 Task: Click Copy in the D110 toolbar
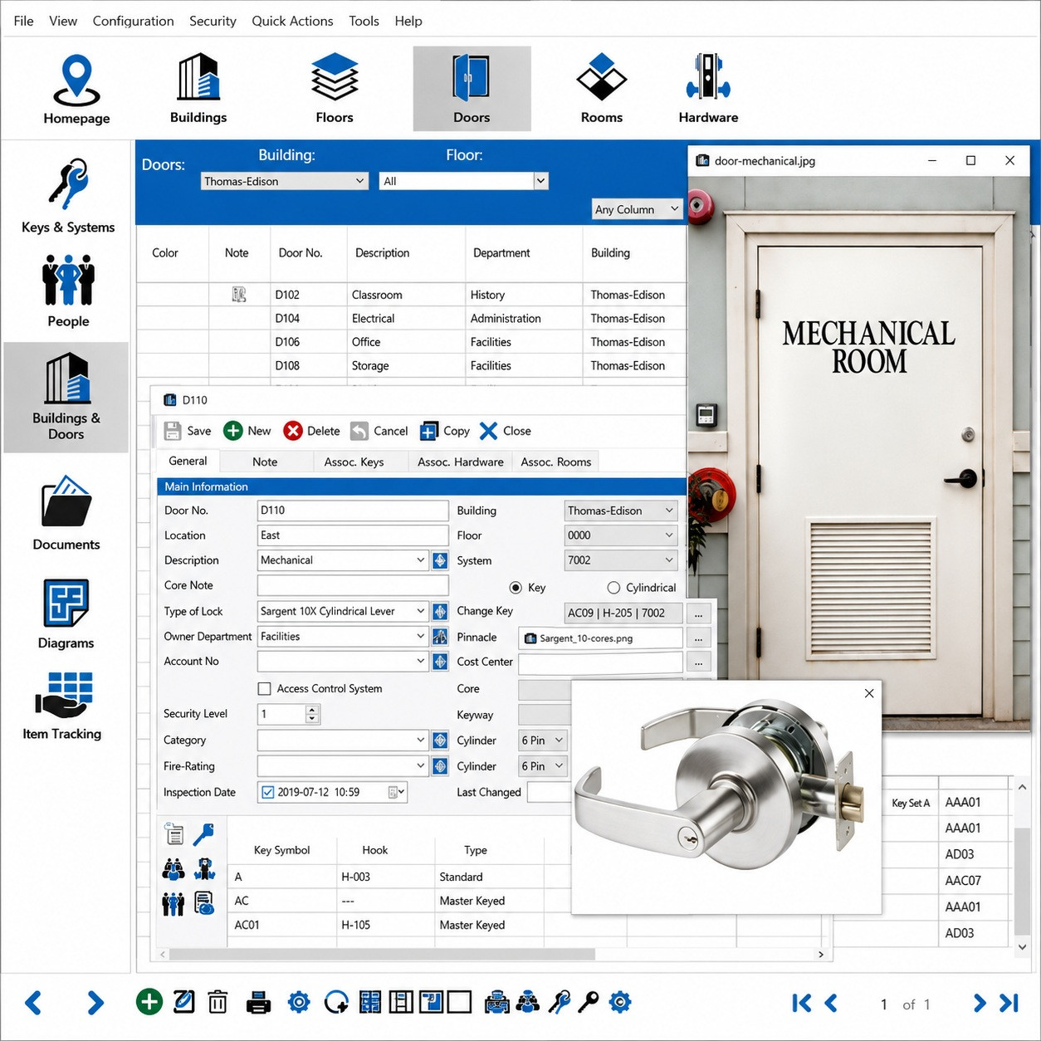[445, 431]
